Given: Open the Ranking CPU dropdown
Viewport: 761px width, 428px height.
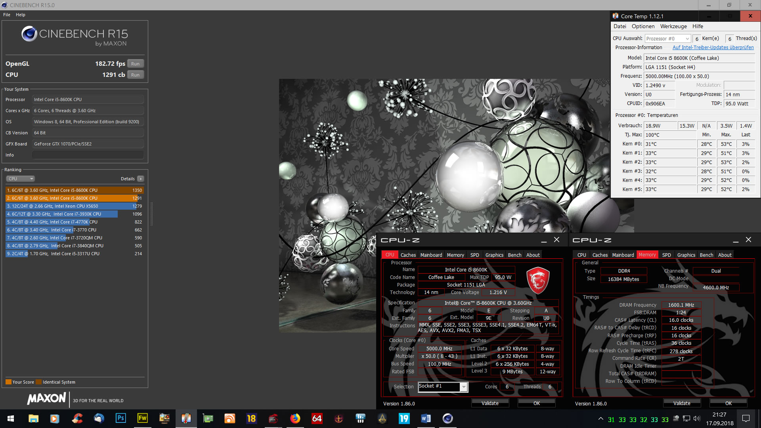Looking at the screenshot, I should (21, 179).
